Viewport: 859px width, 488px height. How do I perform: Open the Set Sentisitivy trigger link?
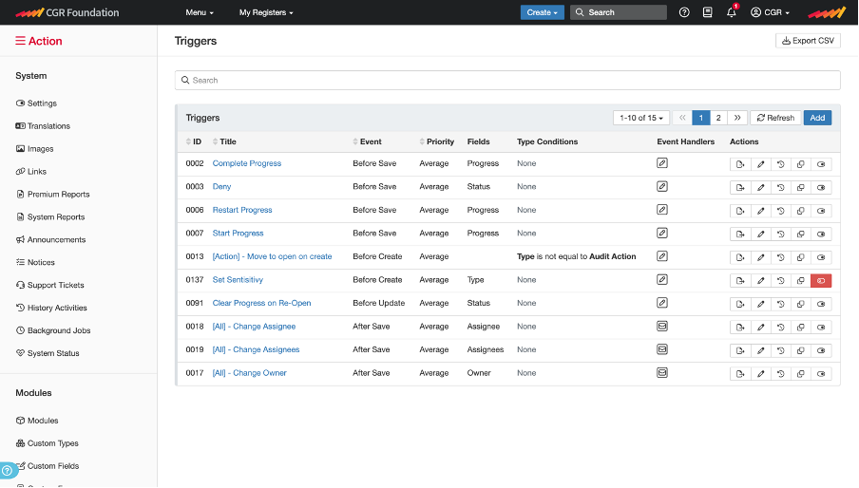pos(238,279)
